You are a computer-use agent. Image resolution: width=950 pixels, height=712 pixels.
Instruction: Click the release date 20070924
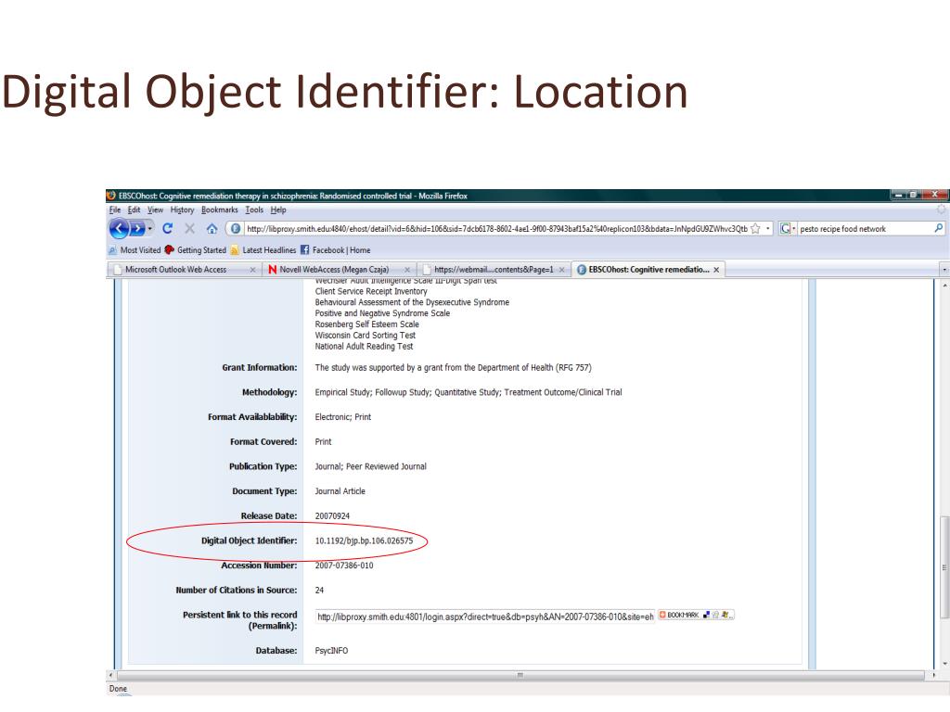point(332,515)
